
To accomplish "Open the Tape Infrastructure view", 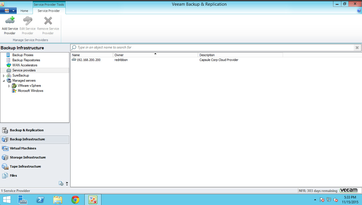I will pyautogui.click(x=35, y=166).
